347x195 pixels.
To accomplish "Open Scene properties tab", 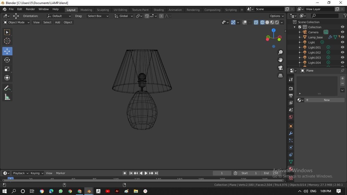I will click(291, 110).
